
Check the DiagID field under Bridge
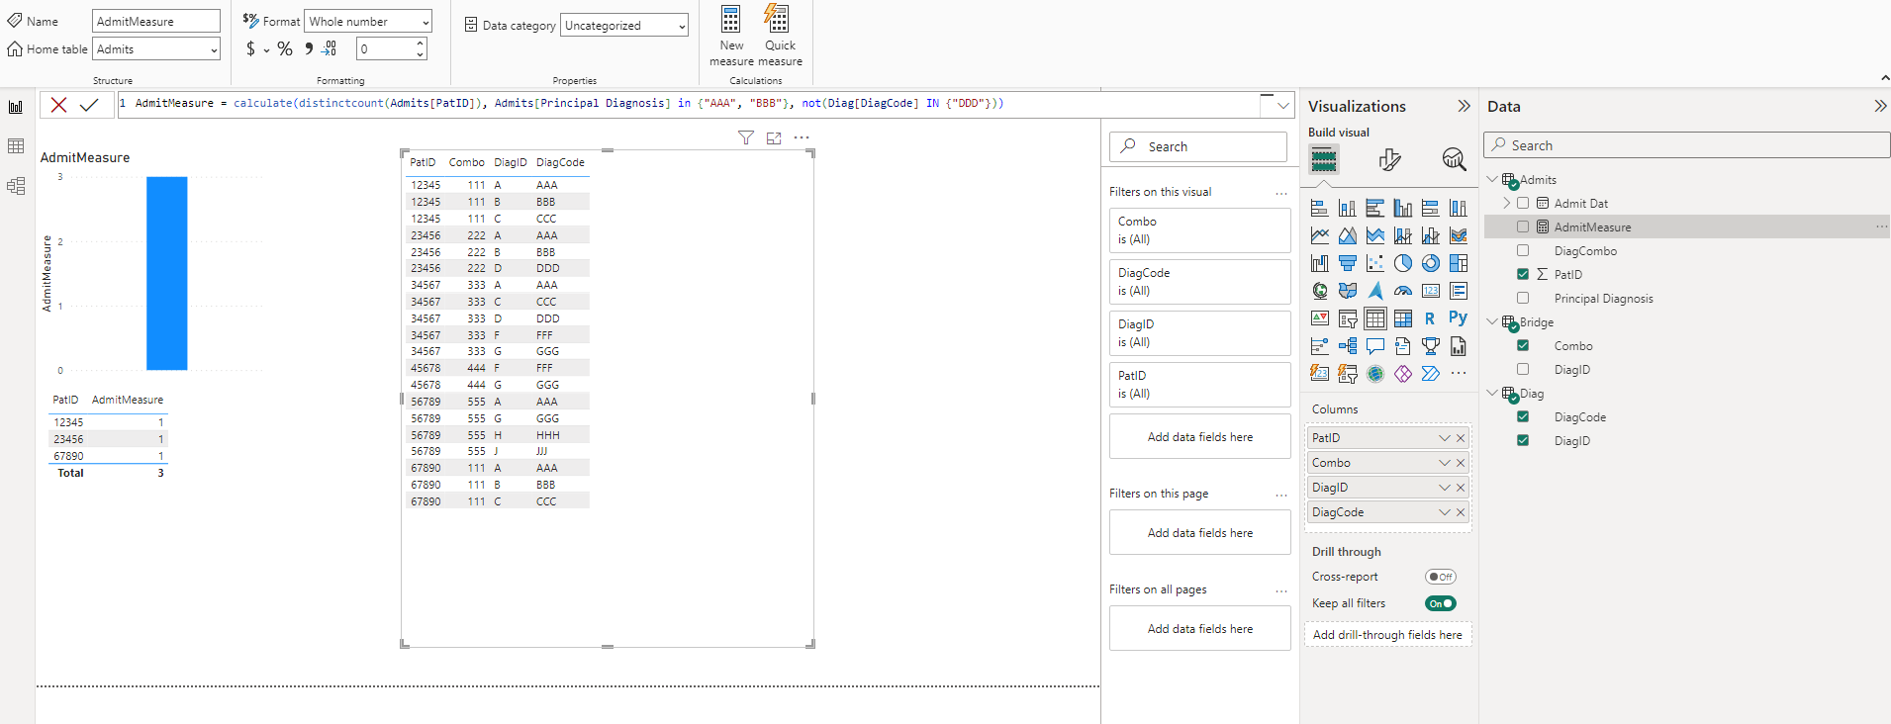[1523, 369]
